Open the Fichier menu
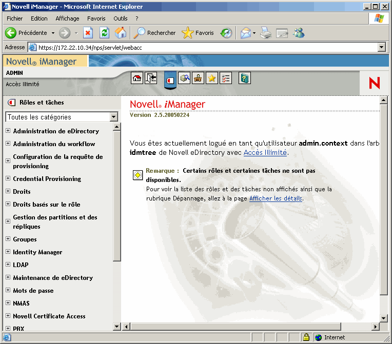 [14, 18]
